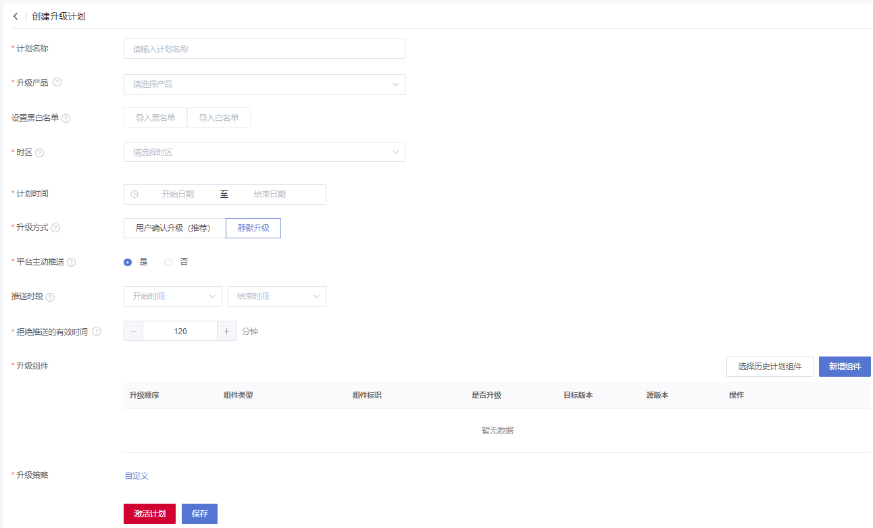Click the 保存 button
The height and width of the screenshot is (528, 873).
(199, 514)
